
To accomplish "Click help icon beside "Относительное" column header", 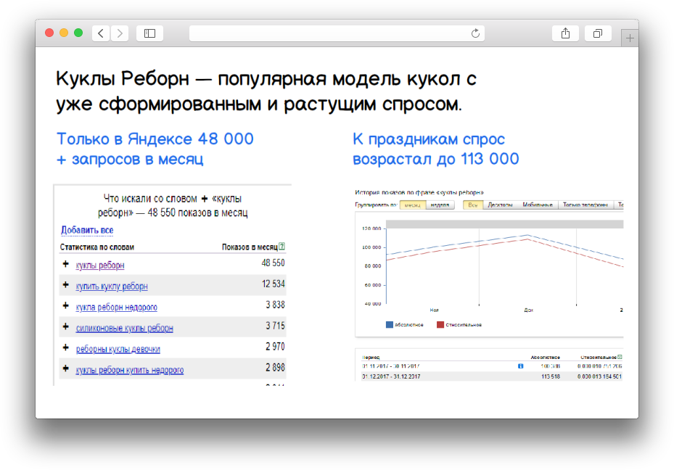I will point(620,357).
